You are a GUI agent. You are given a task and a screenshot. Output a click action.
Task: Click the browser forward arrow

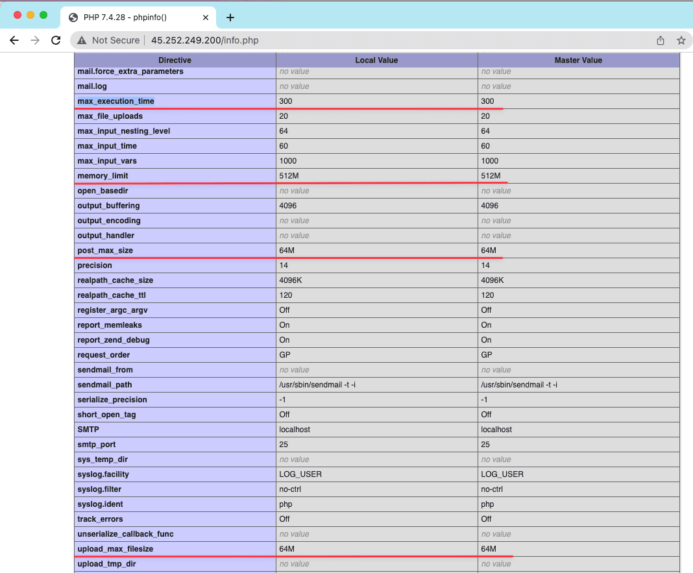(x=35, y=40)
